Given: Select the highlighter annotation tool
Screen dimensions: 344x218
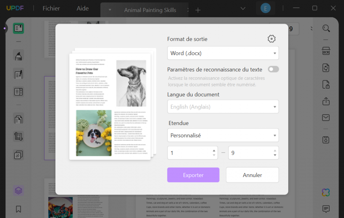Looking at the screenshot, I should coord(18,56).
